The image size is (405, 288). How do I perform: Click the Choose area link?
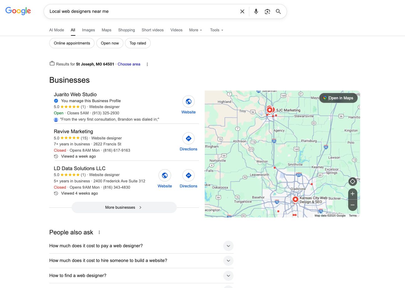[x=129, y=64]
